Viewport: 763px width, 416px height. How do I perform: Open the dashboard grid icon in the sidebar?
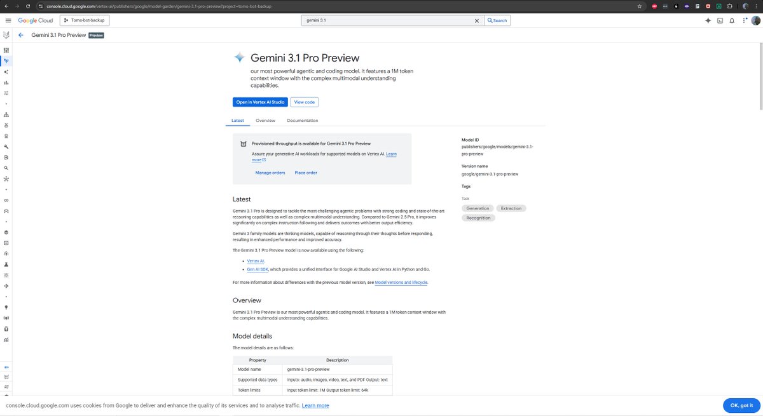[6, 50]
